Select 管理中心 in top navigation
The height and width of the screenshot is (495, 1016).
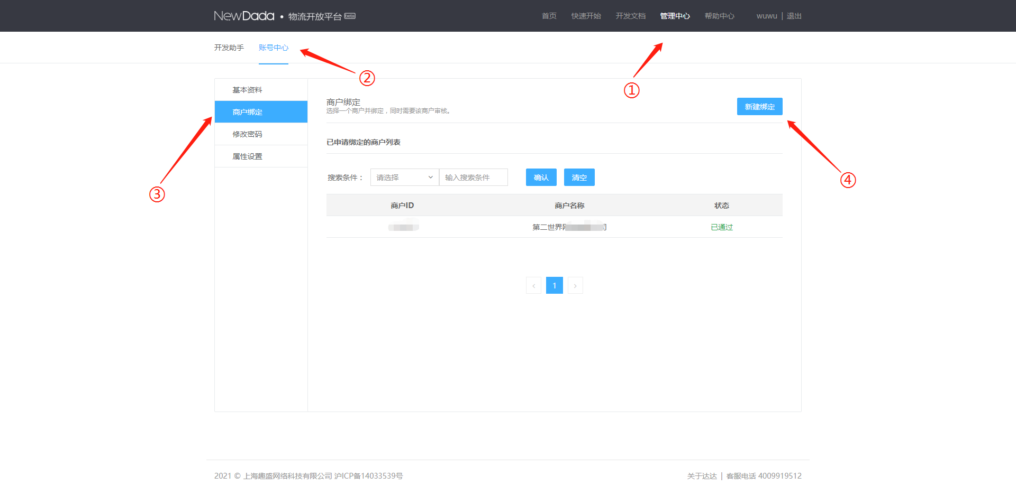coord(675,16)
